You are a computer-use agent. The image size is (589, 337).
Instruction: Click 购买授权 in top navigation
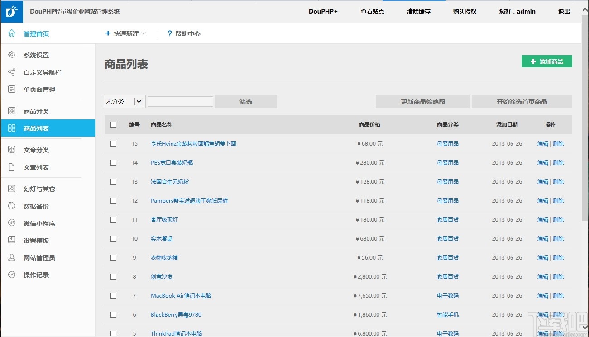pyautogui.click(x=464, y=11)
